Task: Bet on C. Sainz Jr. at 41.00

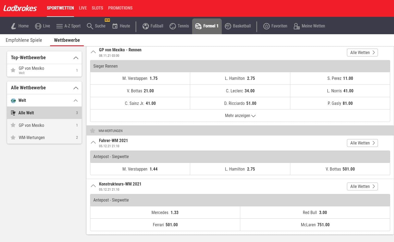Action: click(140, 103)
